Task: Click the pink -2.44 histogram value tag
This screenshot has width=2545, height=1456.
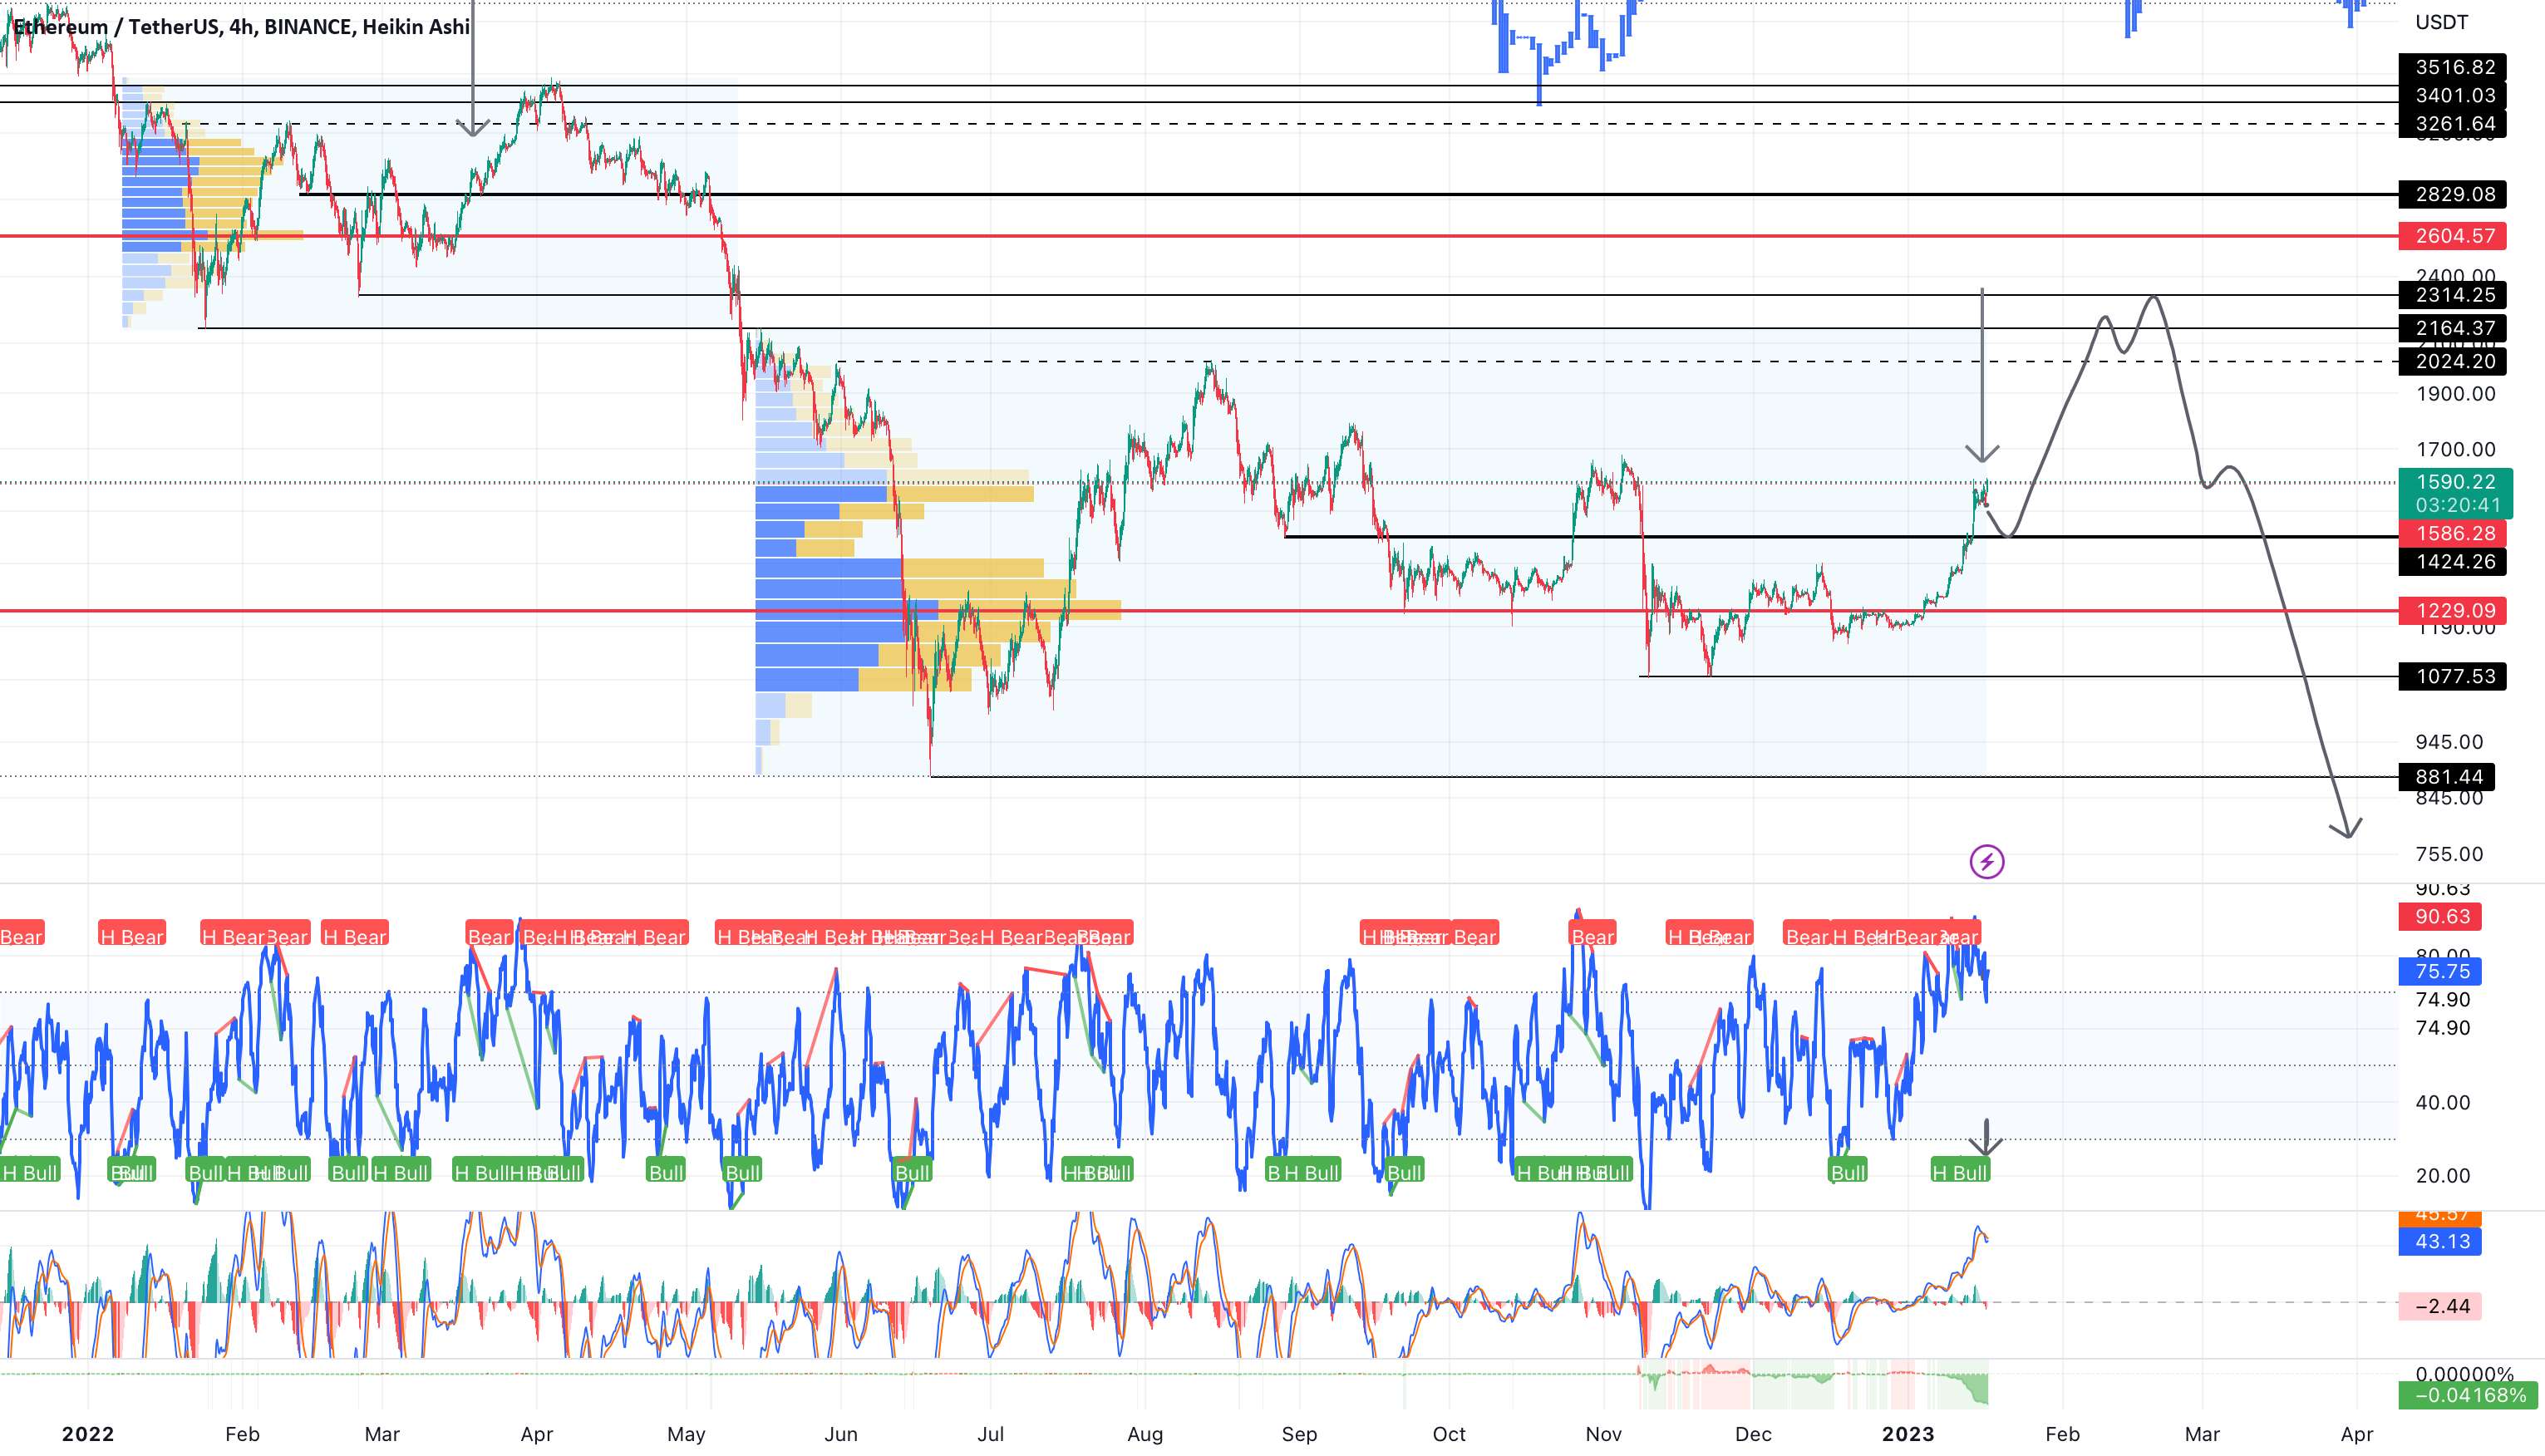Action: tap(2440, 1306)
